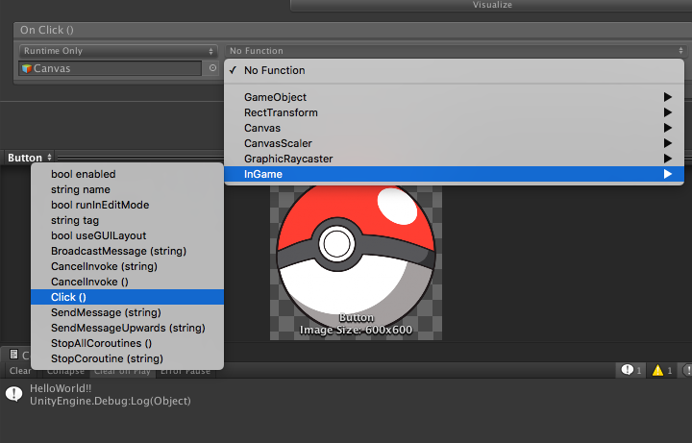The width and height of the screenshot is (692, 443).
Task: Choose CancelInvoke (string) function
Action: coord(127,266)
